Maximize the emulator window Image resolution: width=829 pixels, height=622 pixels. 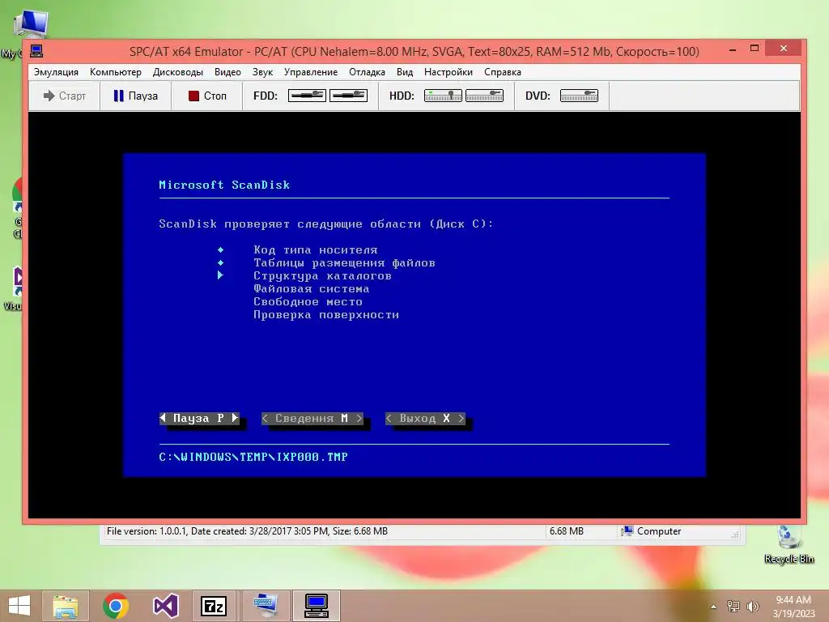(x=755, y=49)
